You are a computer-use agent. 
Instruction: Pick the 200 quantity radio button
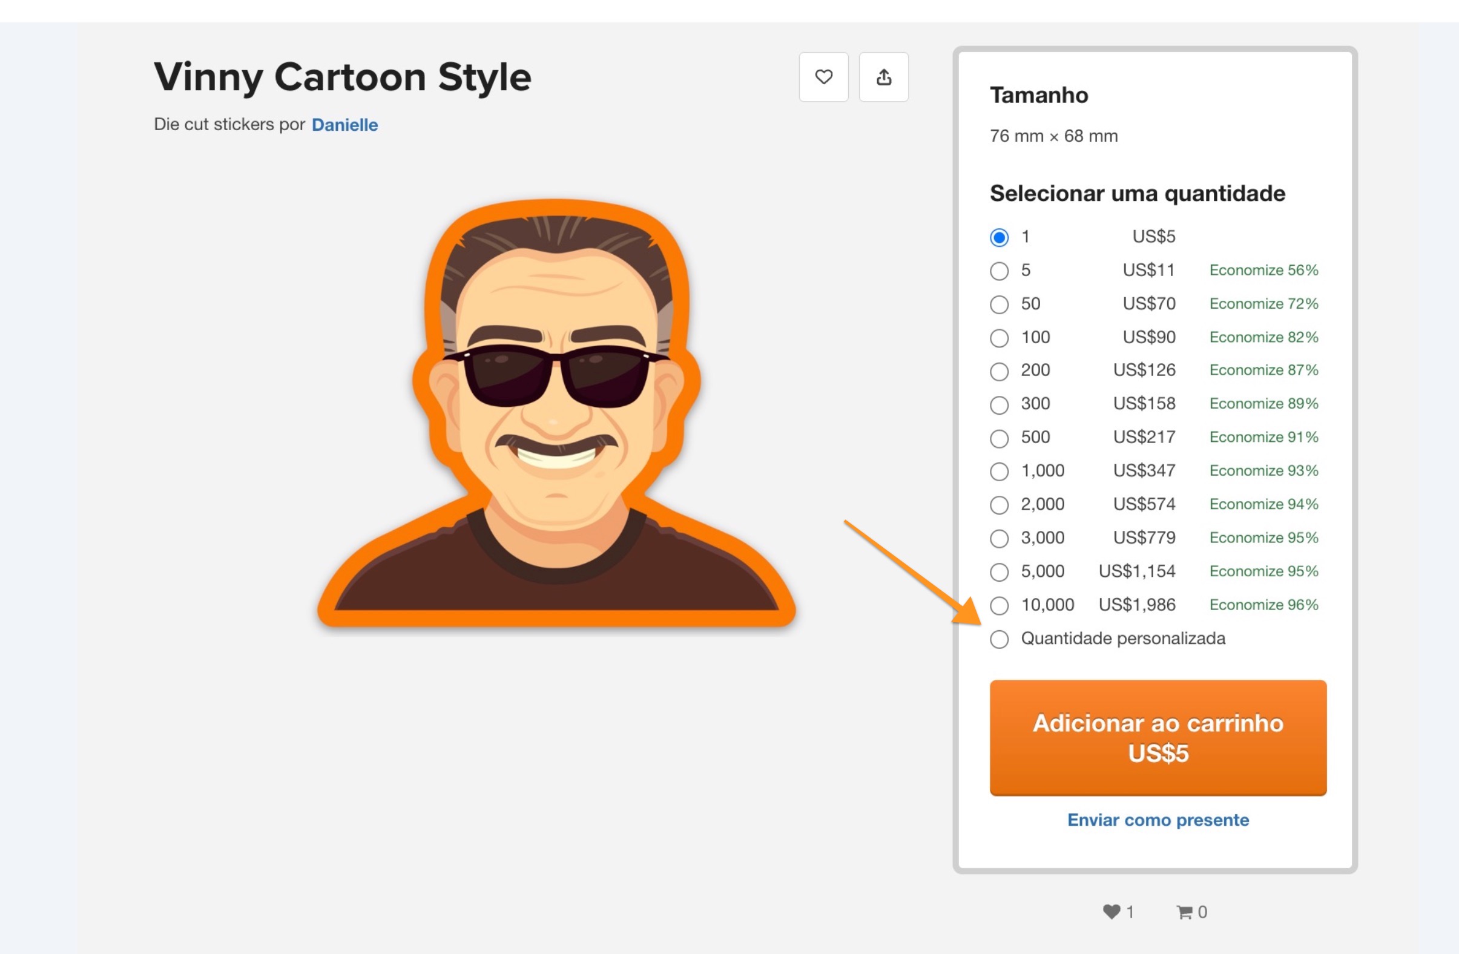pos(1000,371)
